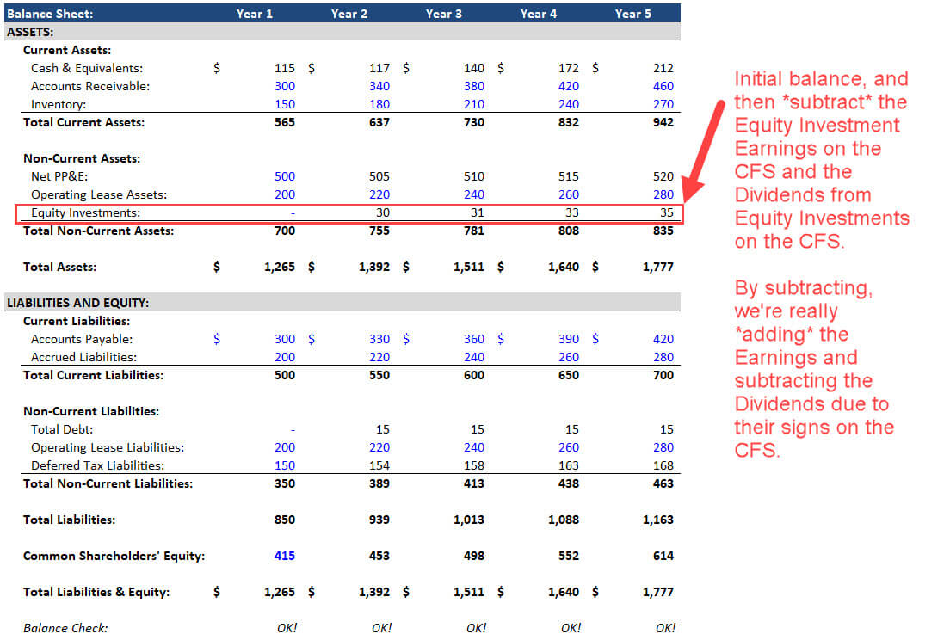Click Year 5 Cash value 212
The width and height of the screenshot is (950, 640).
663,68
